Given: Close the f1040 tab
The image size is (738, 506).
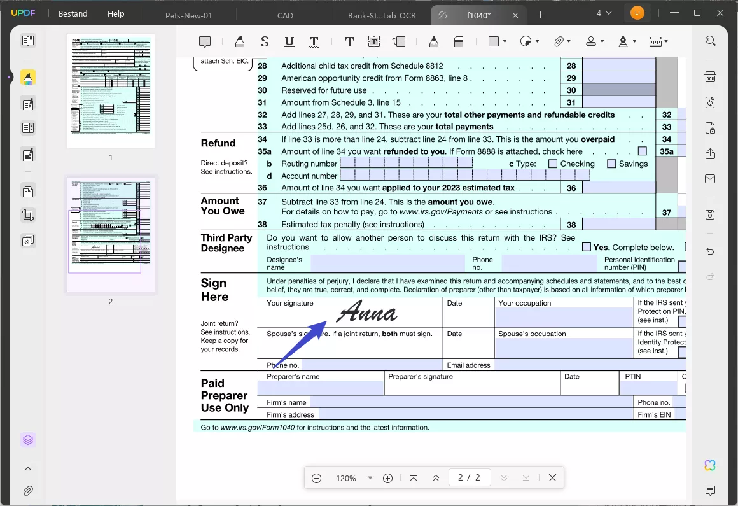Looking at the screenshot, I should pos(515,15).
